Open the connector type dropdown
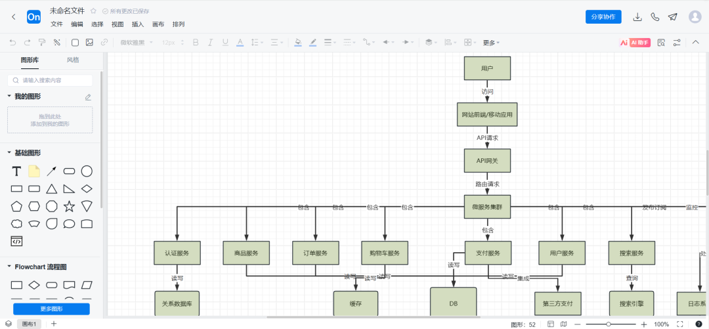This screenshot has height=329, width=709. pyautogui.click(x=369, y=43)
